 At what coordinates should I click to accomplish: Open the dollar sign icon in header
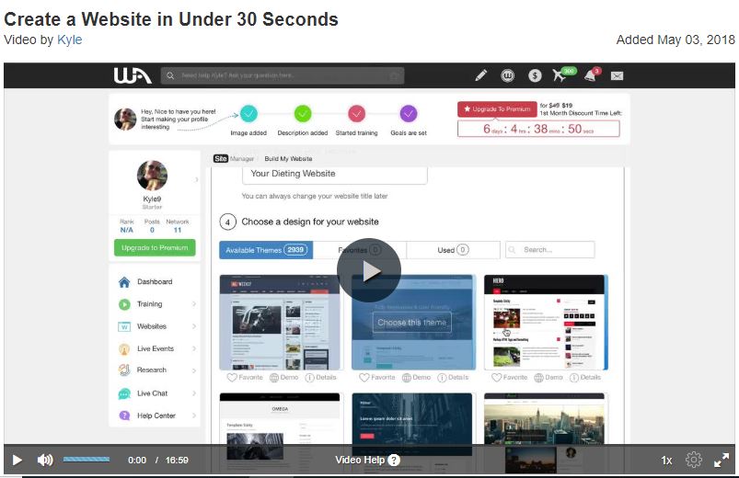[x=535, y=75]
